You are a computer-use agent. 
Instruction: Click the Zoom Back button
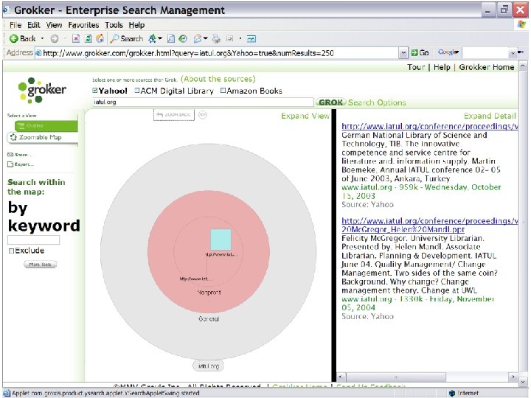click(174, 115)
